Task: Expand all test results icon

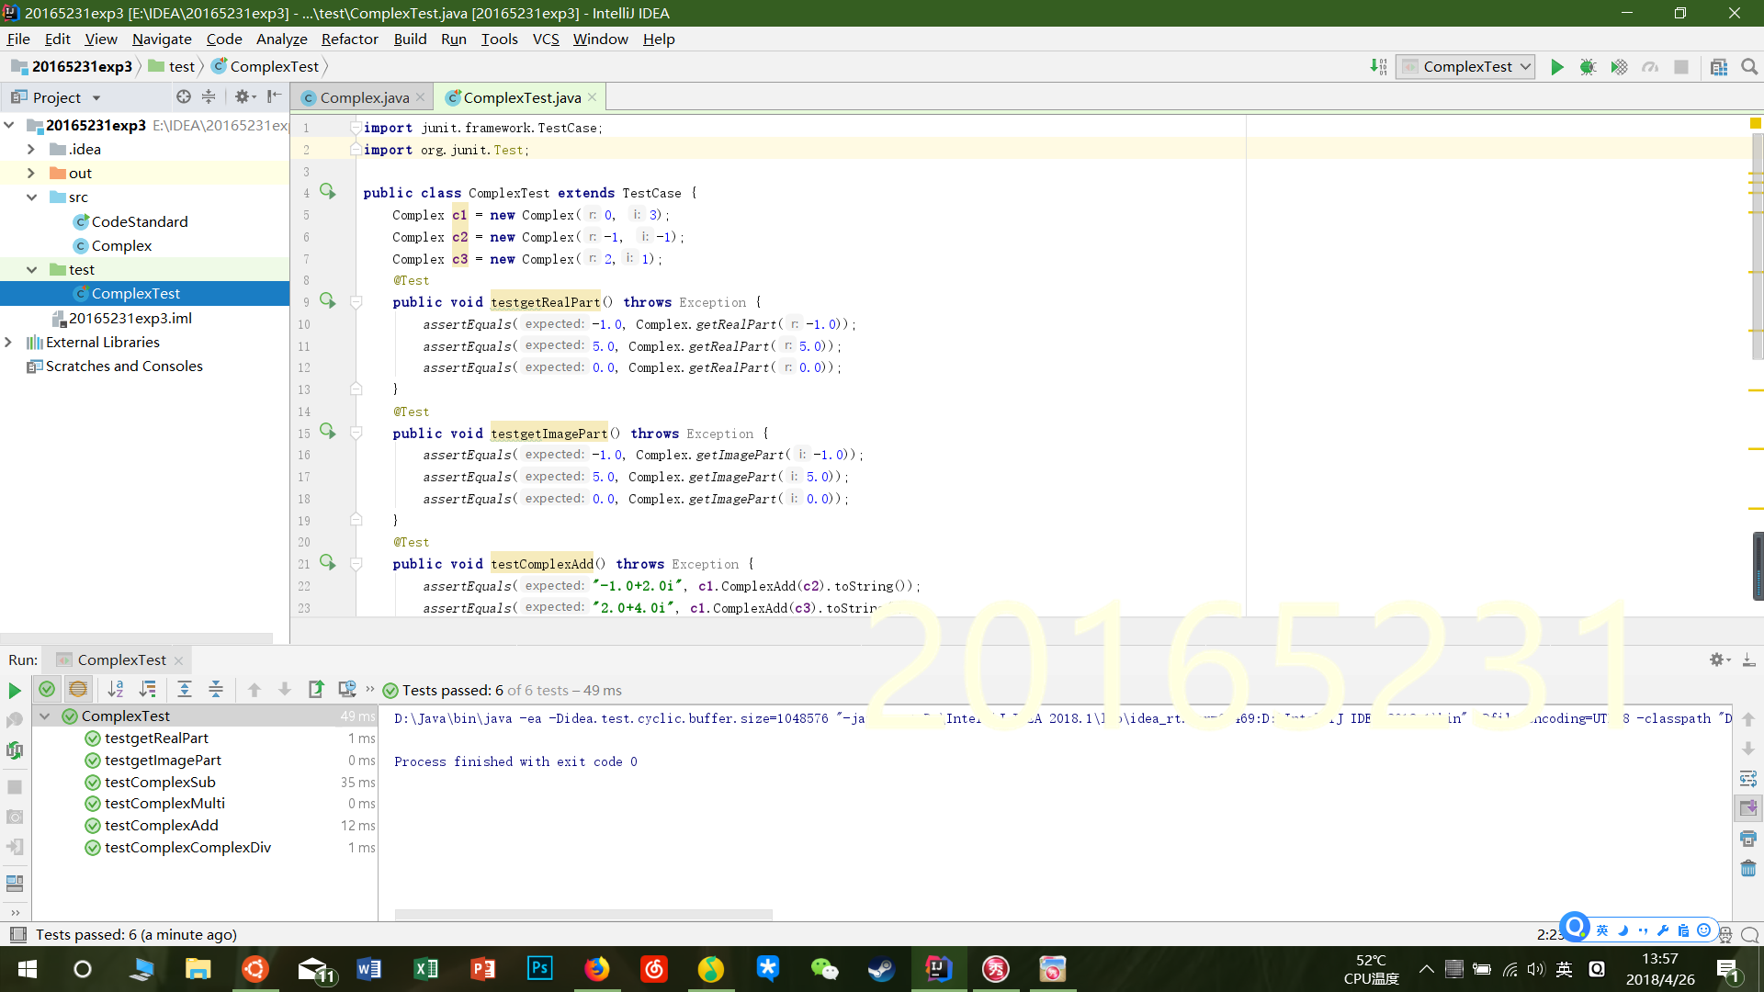Action: [185, 690]
